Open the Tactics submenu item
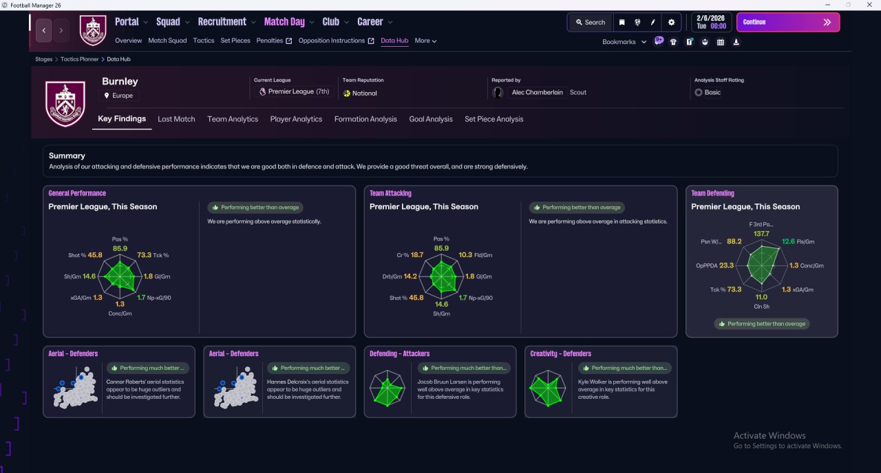 pyautogui.click(x=204, y=41)
